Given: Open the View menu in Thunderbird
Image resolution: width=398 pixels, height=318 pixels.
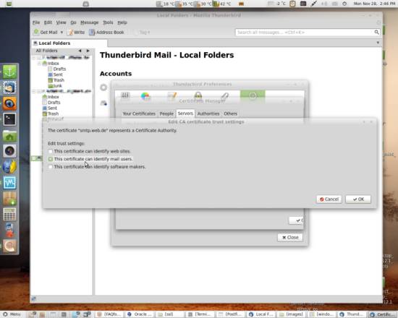Looking at the screenshot, I should coord(61,22).
